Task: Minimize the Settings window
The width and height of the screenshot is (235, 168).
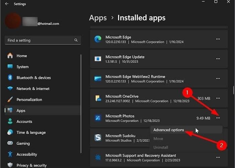Action: [203, 2]
